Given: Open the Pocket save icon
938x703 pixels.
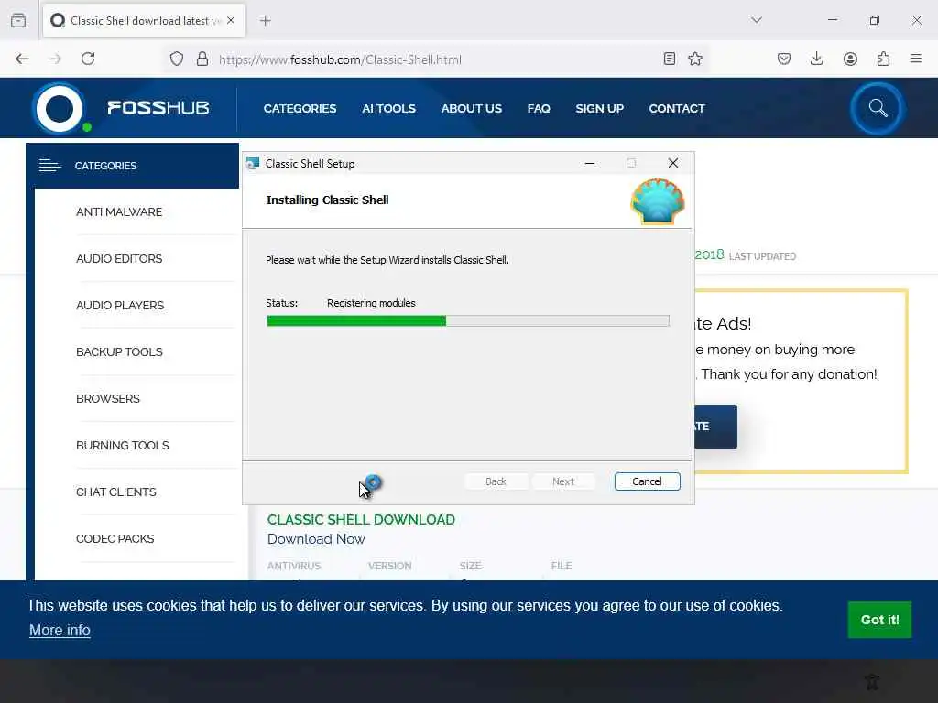Looking at the screenshot, I should 784,59.
